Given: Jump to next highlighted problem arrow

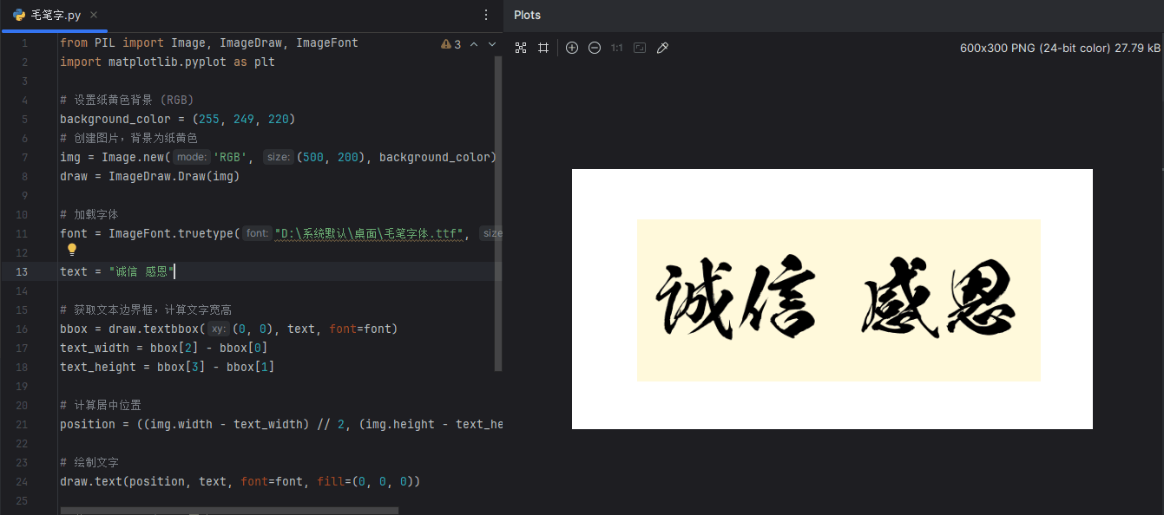Looking at the screenshot, I should pos(492,44).
